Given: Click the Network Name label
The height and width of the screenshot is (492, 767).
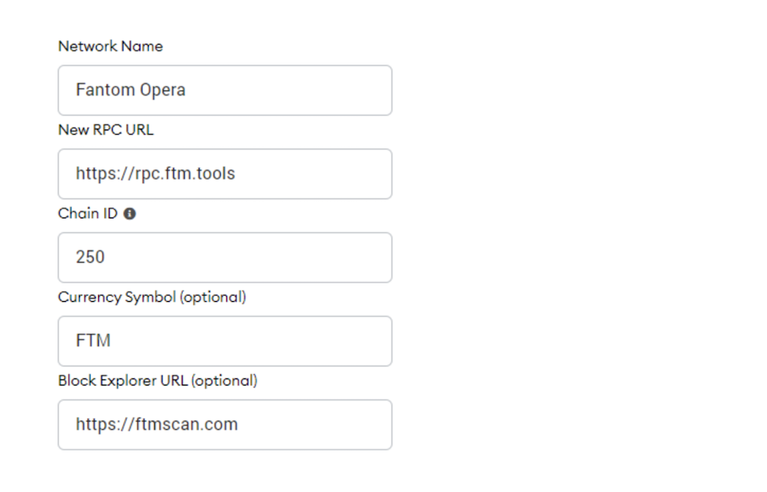Looking at the screenshot, I should point(110,46).
